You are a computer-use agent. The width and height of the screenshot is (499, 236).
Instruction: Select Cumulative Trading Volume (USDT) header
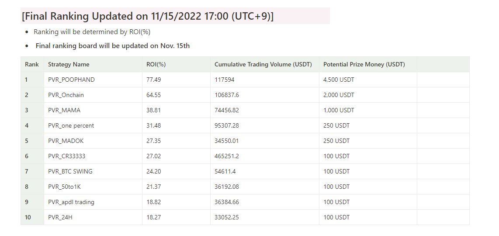pos(263,64)
